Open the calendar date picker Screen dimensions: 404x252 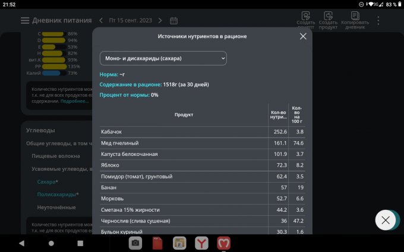[x=174, y=21]
